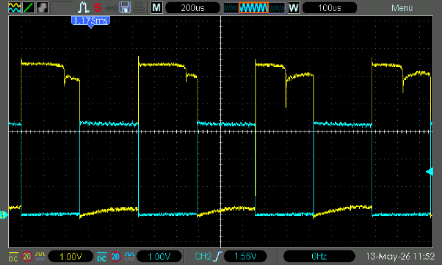
Task: Click the rising edge trigger slope icon
Action: tap(218, 256)
